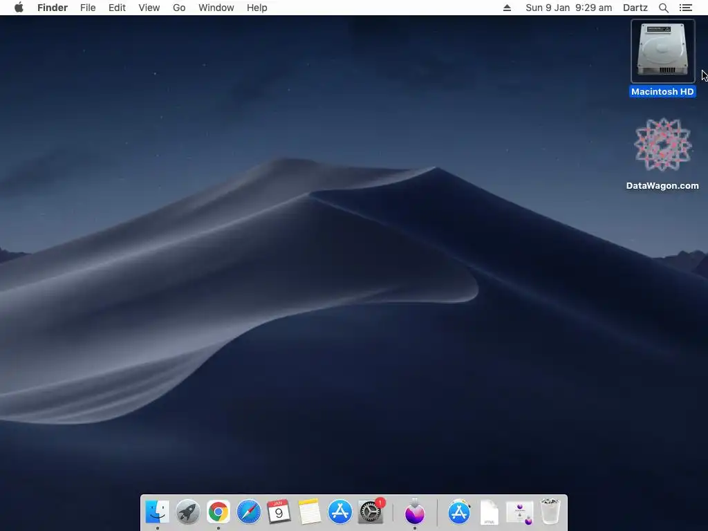The height and width of the screenshot is (531, 708).
Task: Click the date and time Sun 9 Jan
Action: click(x=568, y=8)
